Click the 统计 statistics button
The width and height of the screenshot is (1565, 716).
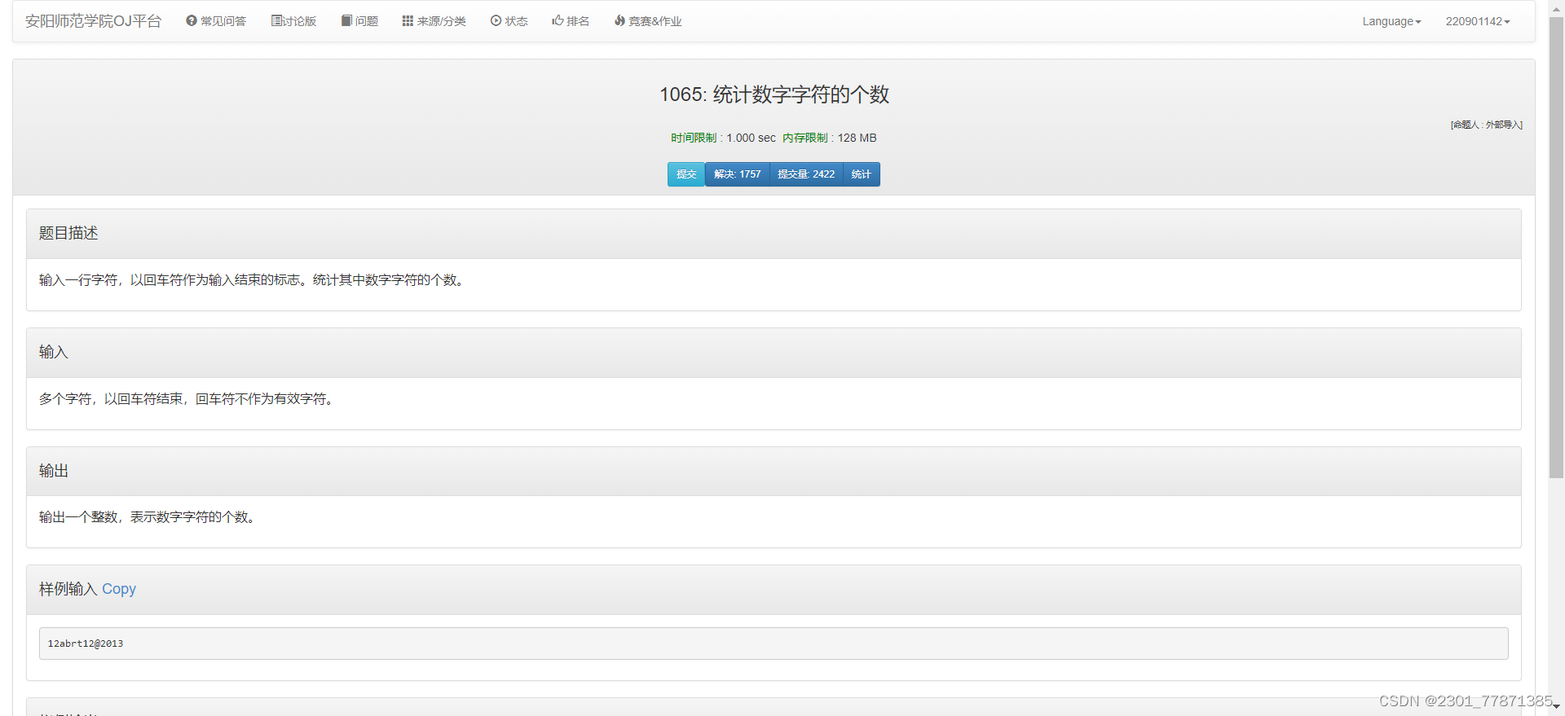(x=862, y=174)
